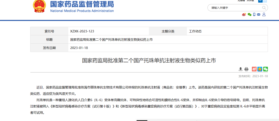
Task: Click the title text in the table row
Action: [x=112, y=40]
